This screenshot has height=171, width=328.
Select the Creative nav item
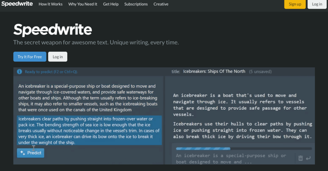pos(161,4)
